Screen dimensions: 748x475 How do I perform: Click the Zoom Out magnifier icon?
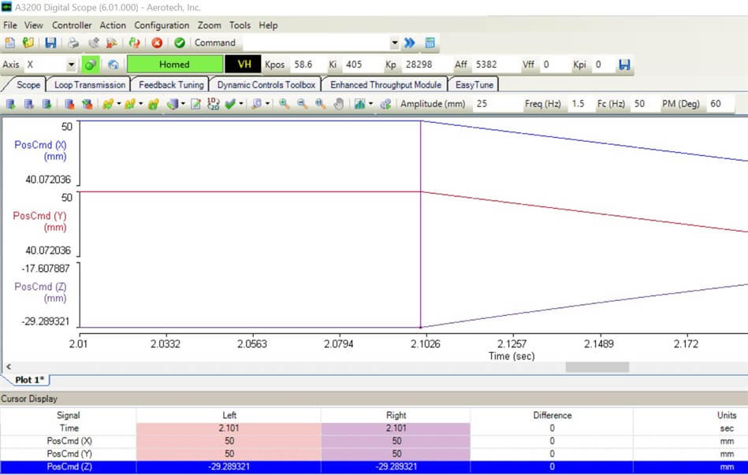coord(302,103)
